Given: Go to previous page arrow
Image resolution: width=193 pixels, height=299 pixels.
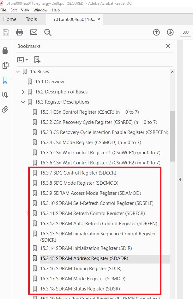Looking at the screenshot, I should coord(156,32).
